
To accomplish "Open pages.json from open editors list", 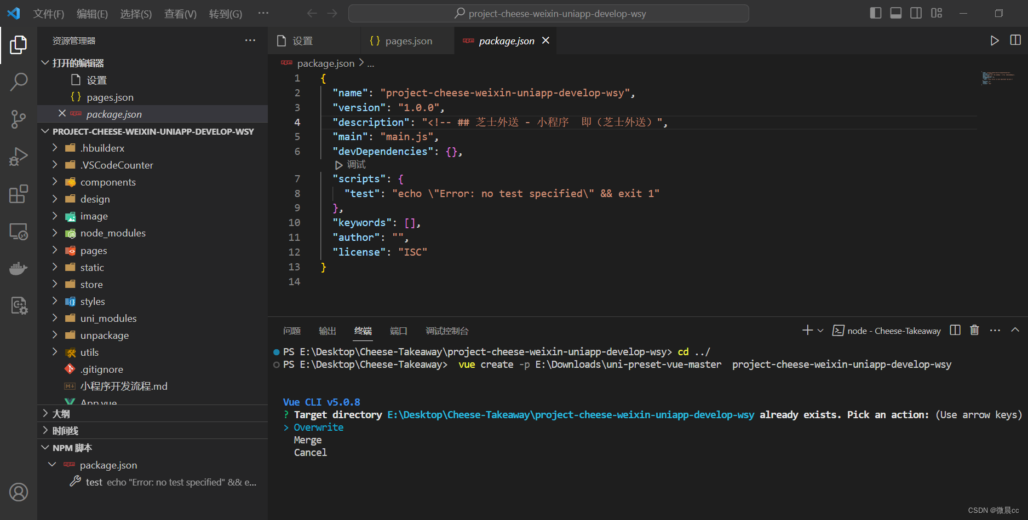I will pyautogui.click(x=152, y=97).
